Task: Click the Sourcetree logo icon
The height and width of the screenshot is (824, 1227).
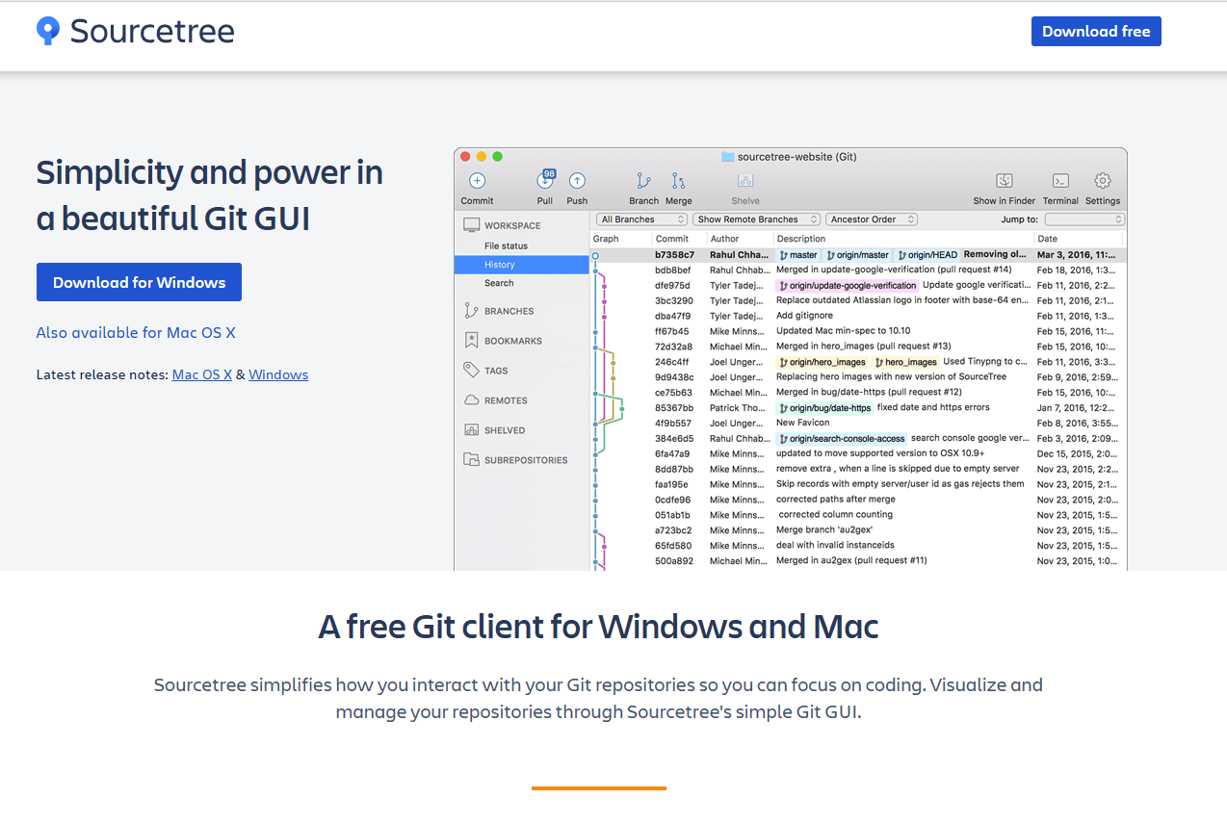Action: pos(47,31)
